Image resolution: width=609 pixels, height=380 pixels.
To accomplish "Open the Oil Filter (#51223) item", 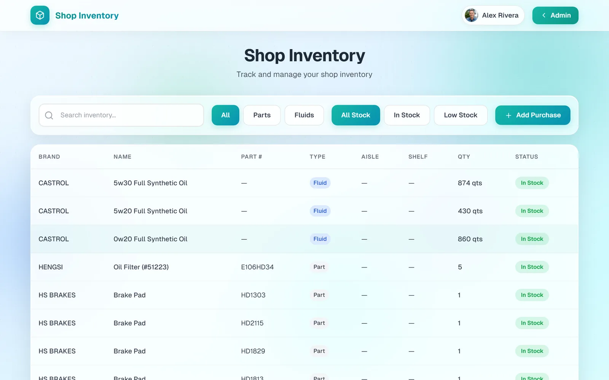I will coord(141,267).
